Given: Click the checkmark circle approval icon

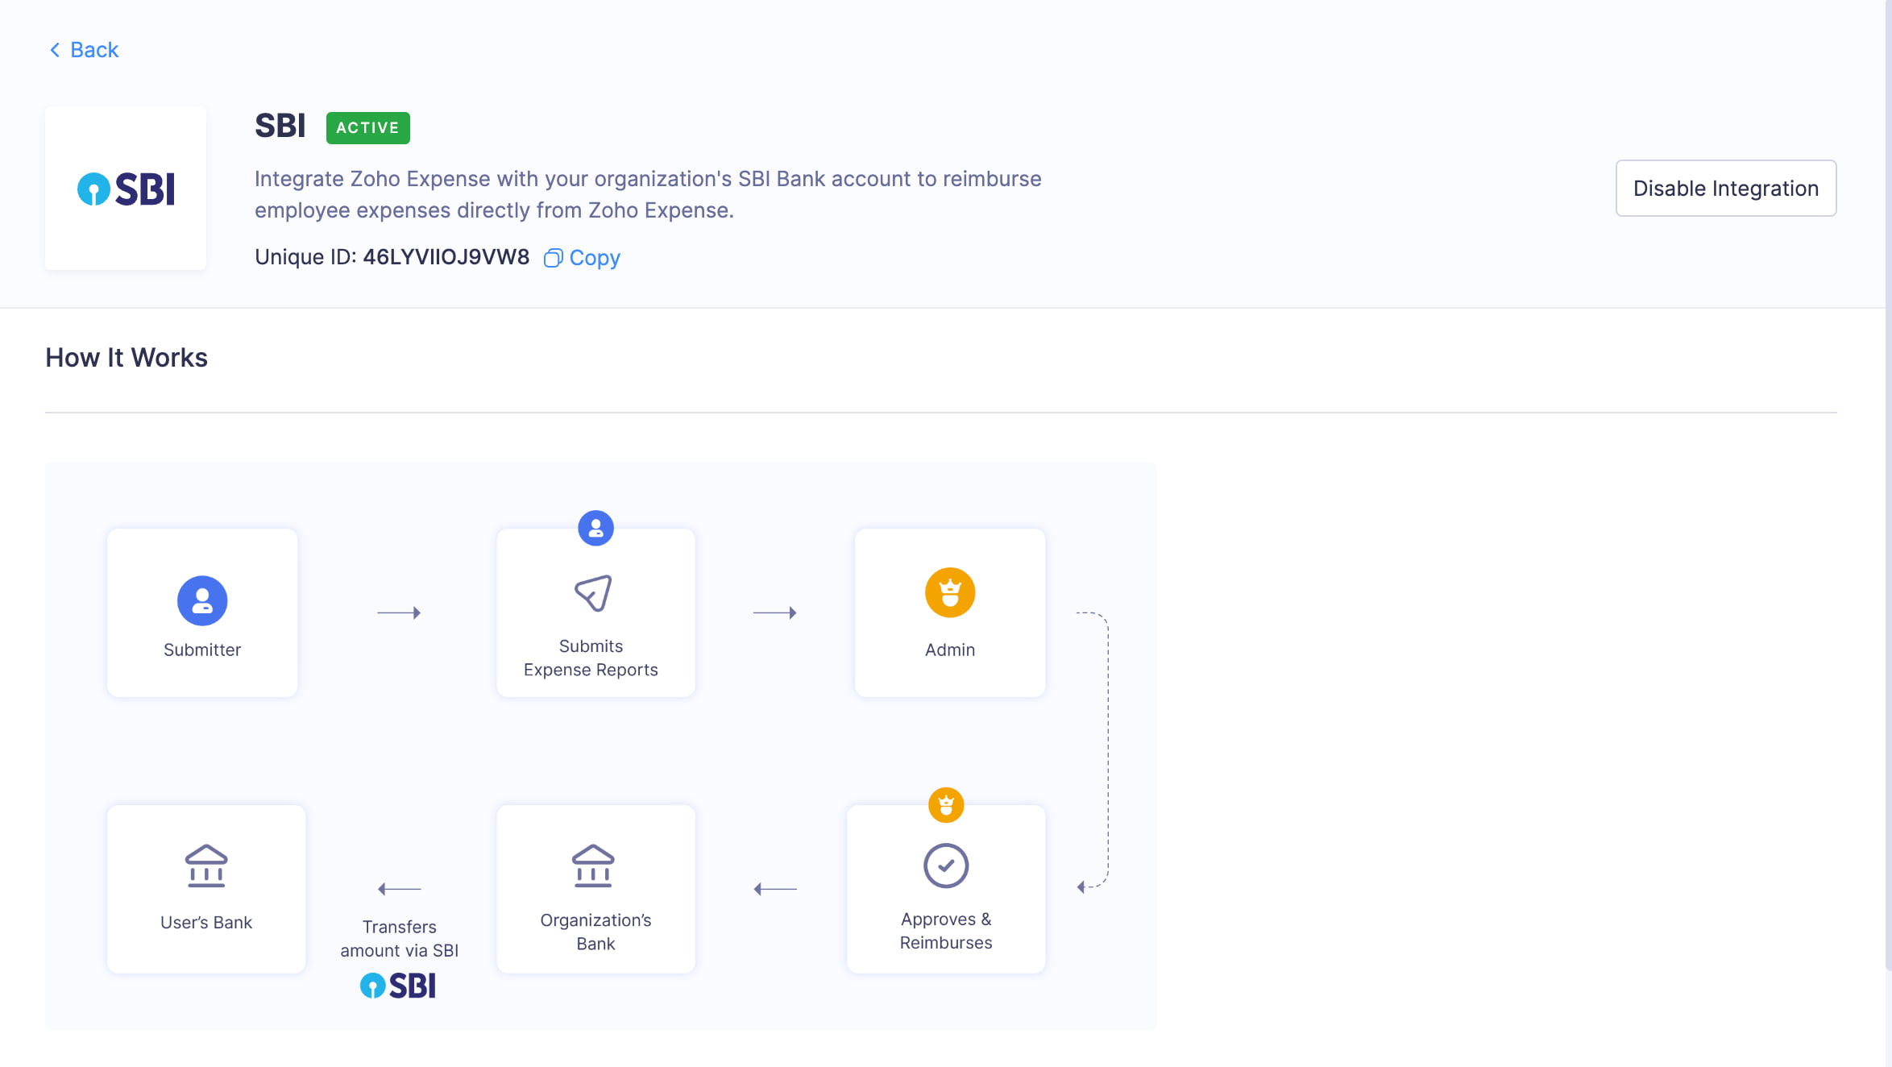Looking at the screenshot, I should [946, 866].
